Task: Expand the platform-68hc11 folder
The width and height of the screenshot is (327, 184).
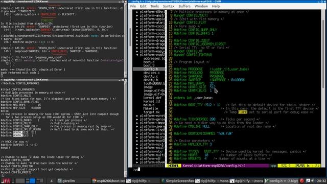Action: click(x=137, y=12)
